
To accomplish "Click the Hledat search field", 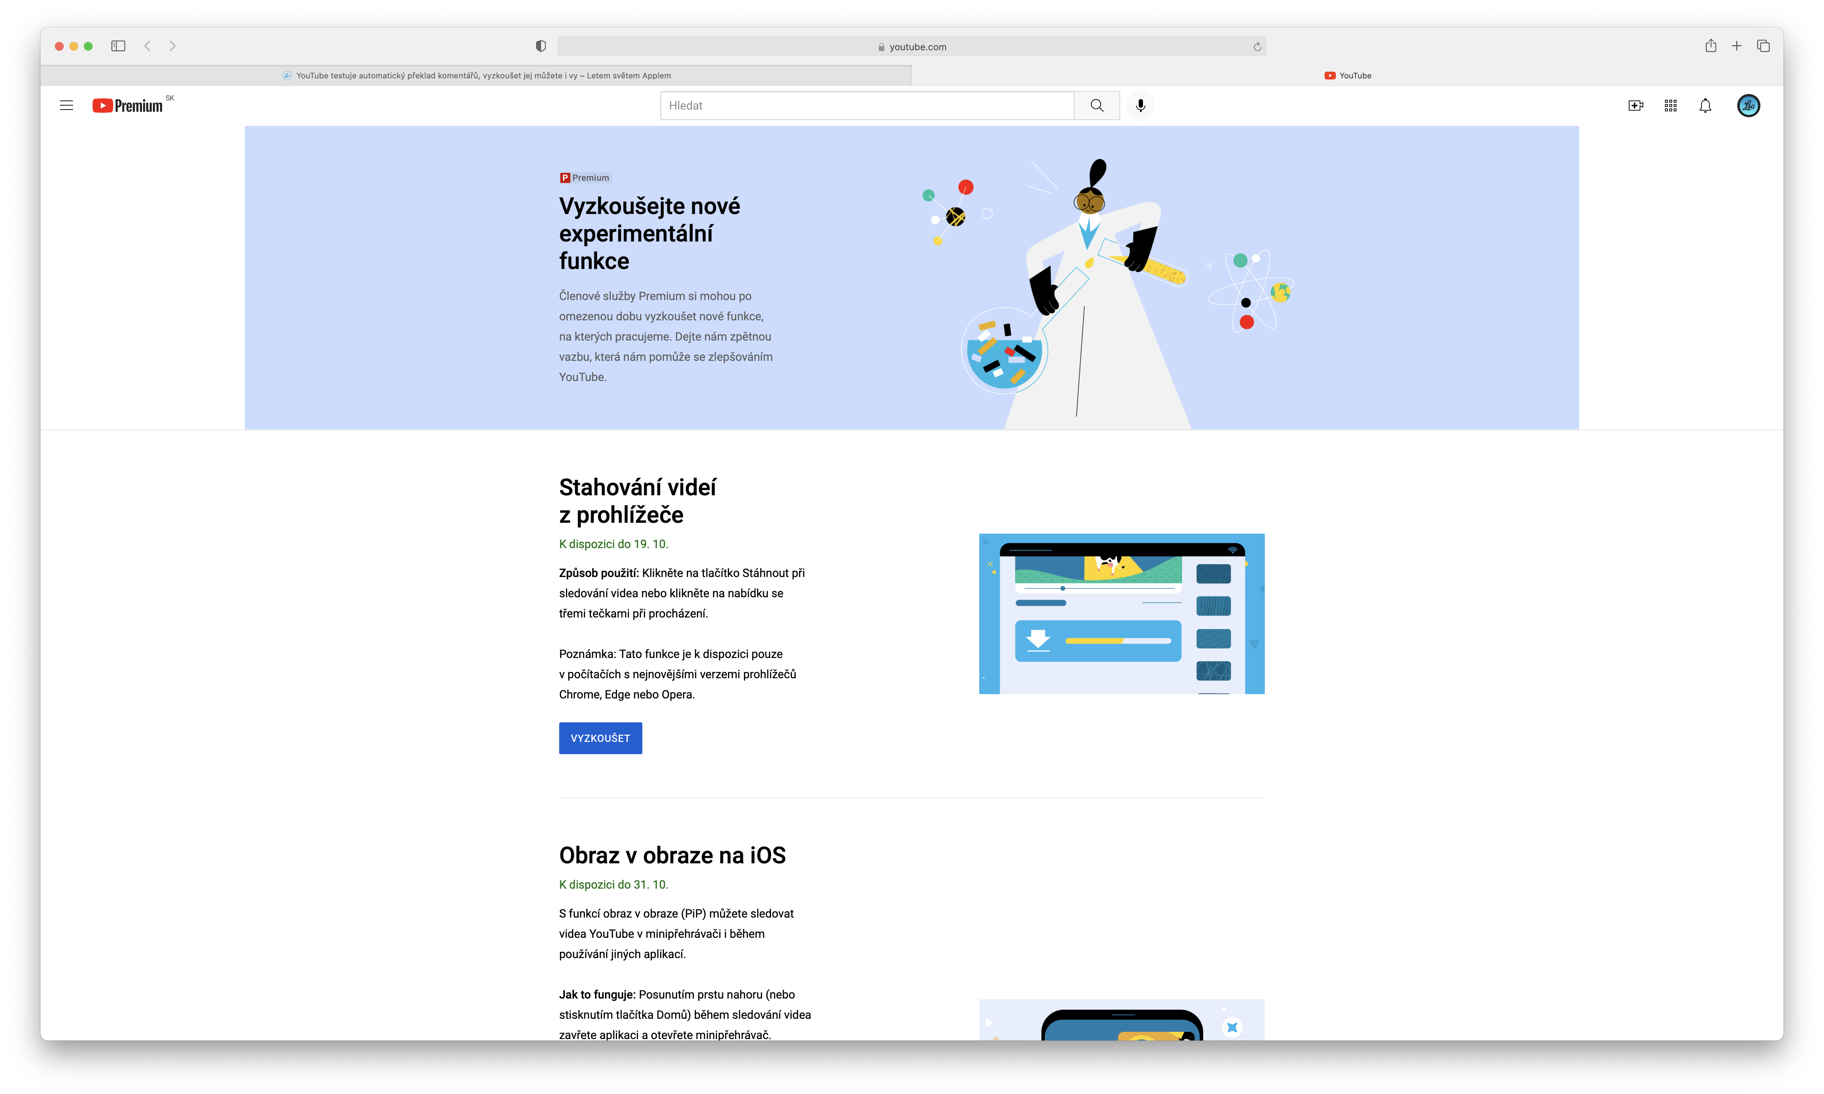I will pyautogui.click(x=867, y=106).
